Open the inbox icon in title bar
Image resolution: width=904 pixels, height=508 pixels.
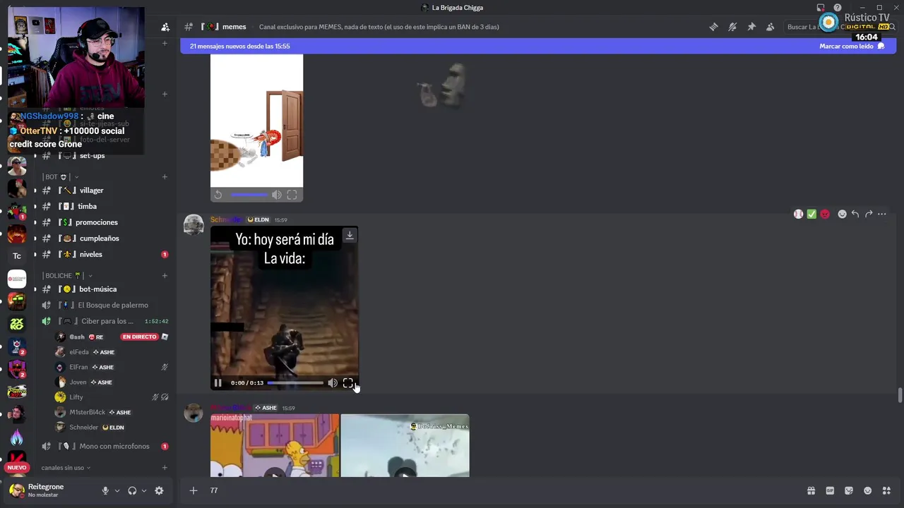point(821,8)
